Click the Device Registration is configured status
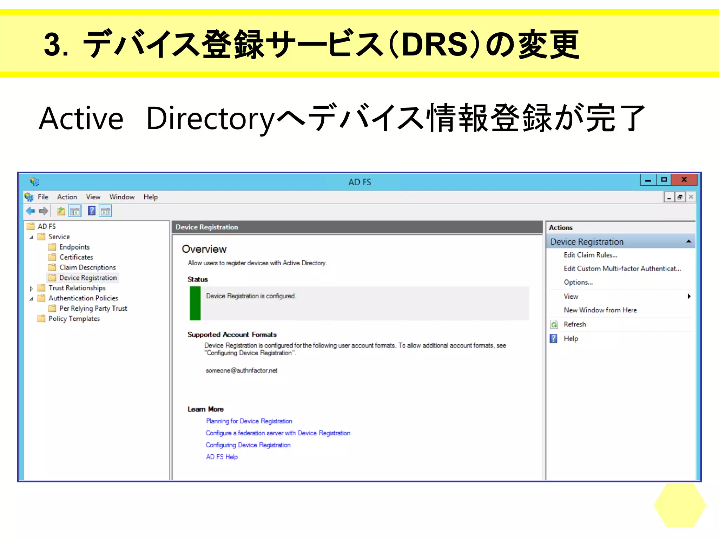The height and width of the screenshot is (539, 719). (x=251, y=296)
